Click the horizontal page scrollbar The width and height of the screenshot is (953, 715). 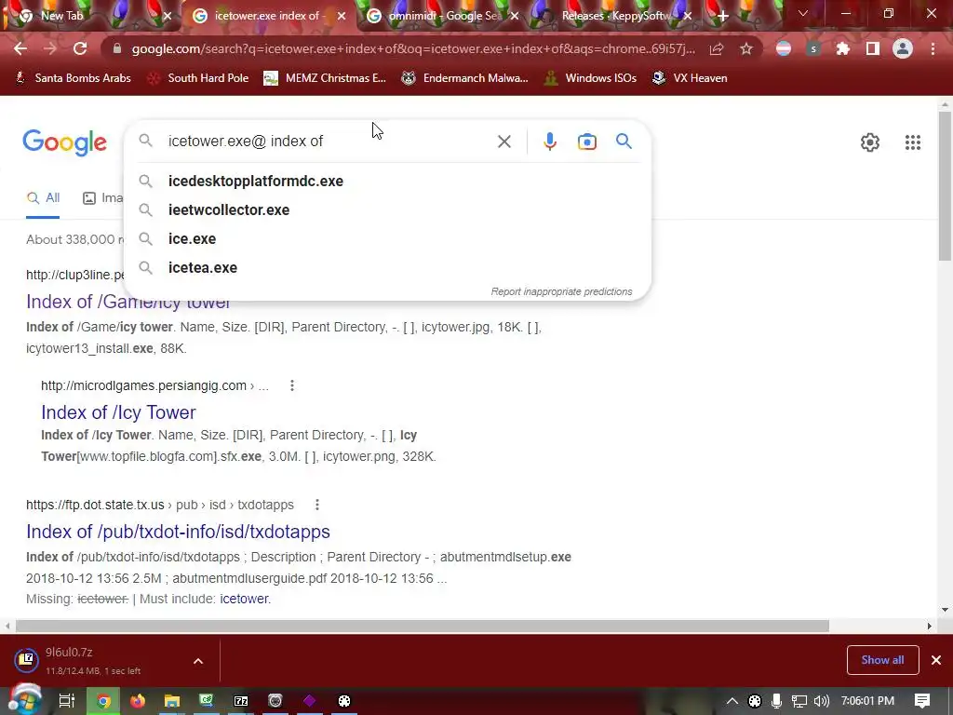pos(423,626)
